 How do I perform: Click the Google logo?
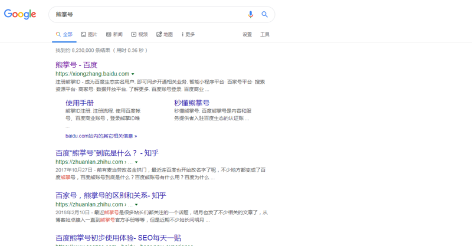coord(20,14)
